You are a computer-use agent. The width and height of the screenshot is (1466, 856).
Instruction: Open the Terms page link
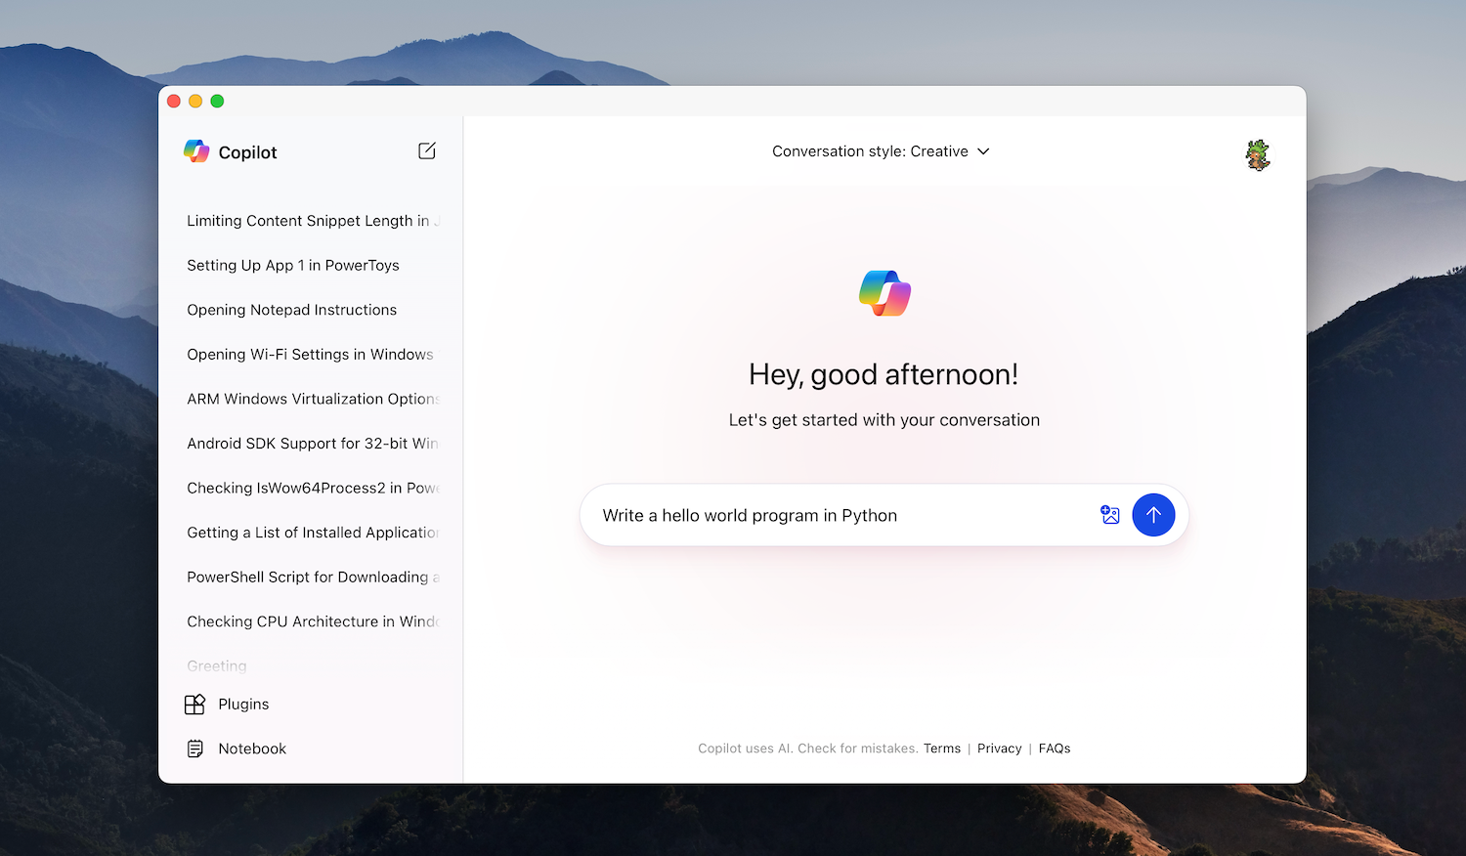pyautogui.click(x=941, y=748)
